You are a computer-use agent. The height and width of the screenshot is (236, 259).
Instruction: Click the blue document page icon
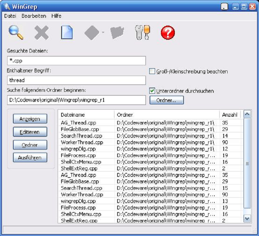[x=67, y=33]
